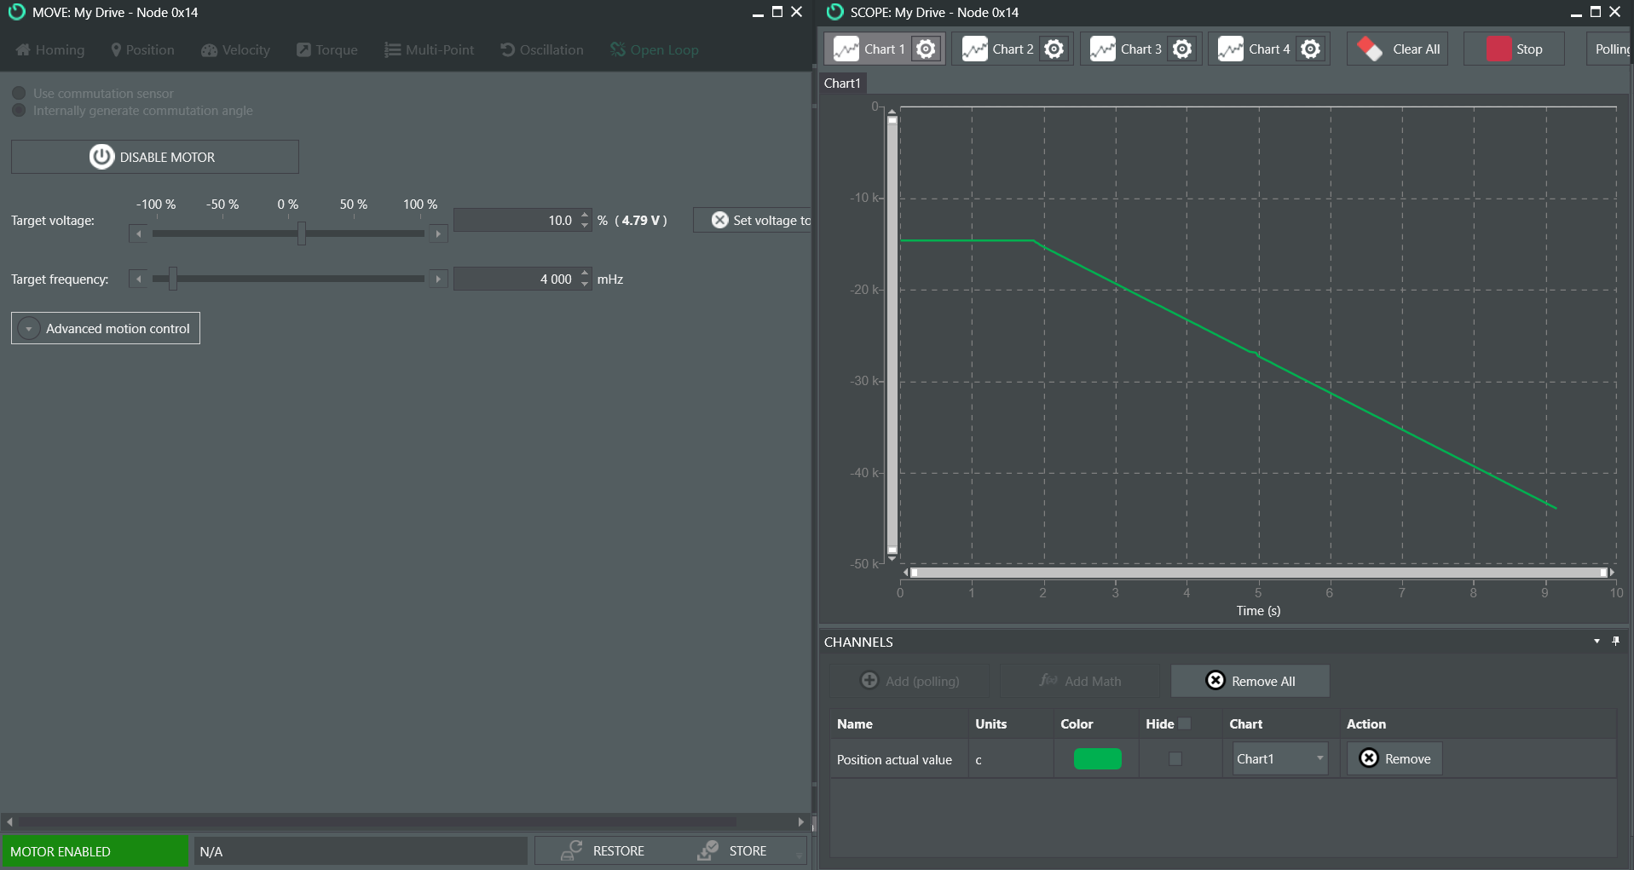1634x870 pixels.
Task: Click the chart vertical range scrollbar
Action: [892, 335]
